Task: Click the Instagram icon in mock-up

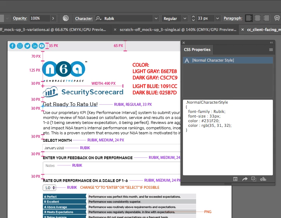Action: click(20, 46)
